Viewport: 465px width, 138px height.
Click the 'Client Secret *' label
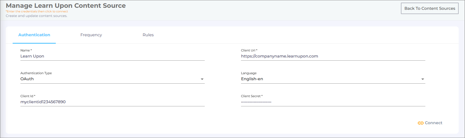(252, 96)
